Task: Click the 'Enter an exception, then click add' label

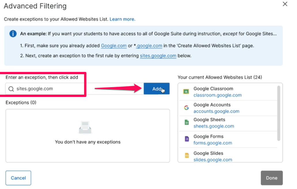Action: 42,77
